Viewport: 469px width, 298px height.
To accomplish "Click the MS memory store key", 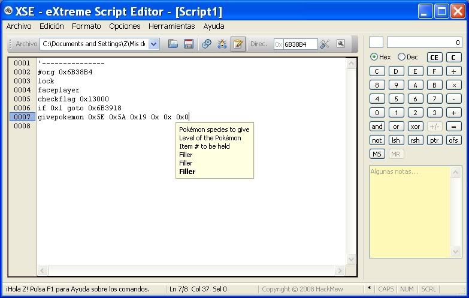I will pos(377,154).
